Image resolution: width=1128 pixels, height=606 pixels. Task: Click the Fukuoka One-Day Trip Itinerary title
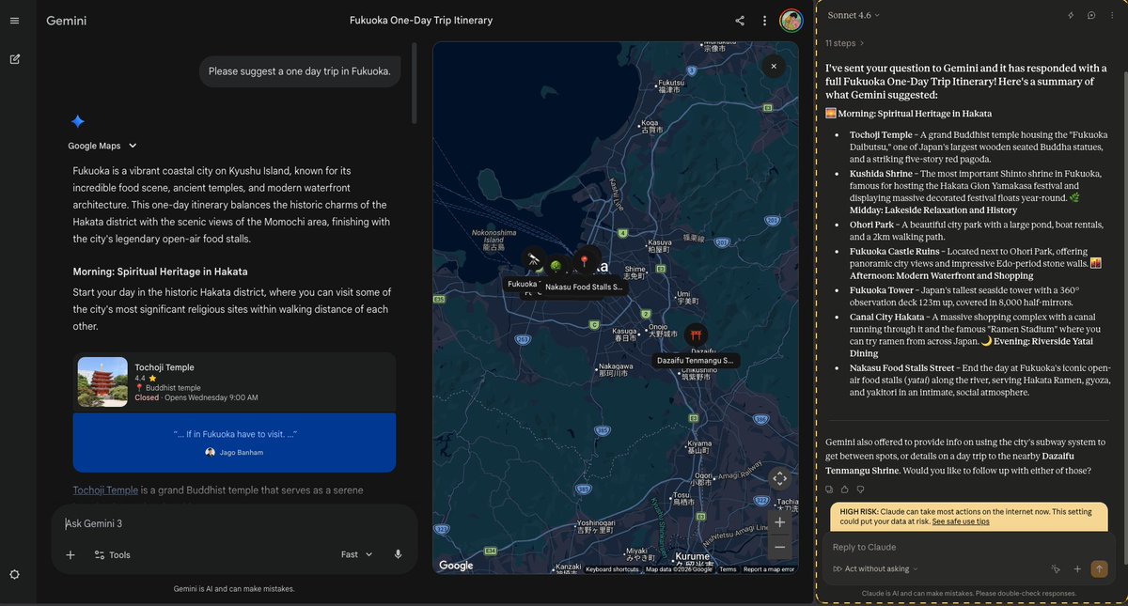coord(421,21)
